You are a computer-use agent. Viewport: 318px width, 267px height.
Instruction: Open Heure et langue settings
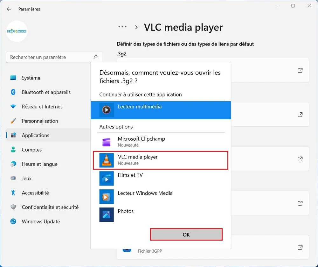pyautogui.click(x=48, y=164)
